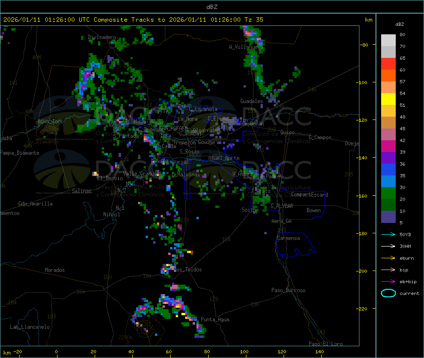Pick the blue 36 dBZ color swatch
Screen dimensions: 424x358
click(388, 170)
